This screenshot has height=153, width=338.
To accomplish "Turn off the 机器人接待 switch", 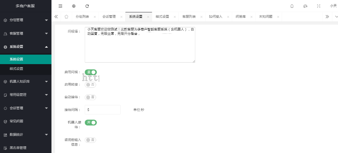I will pos(91,123).
